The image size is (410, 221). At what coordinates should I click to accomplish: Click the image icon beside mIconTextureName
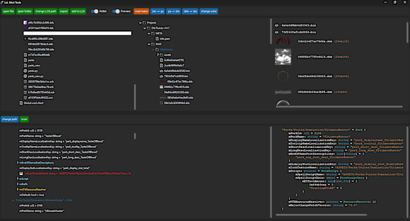(x=21, y=173)
